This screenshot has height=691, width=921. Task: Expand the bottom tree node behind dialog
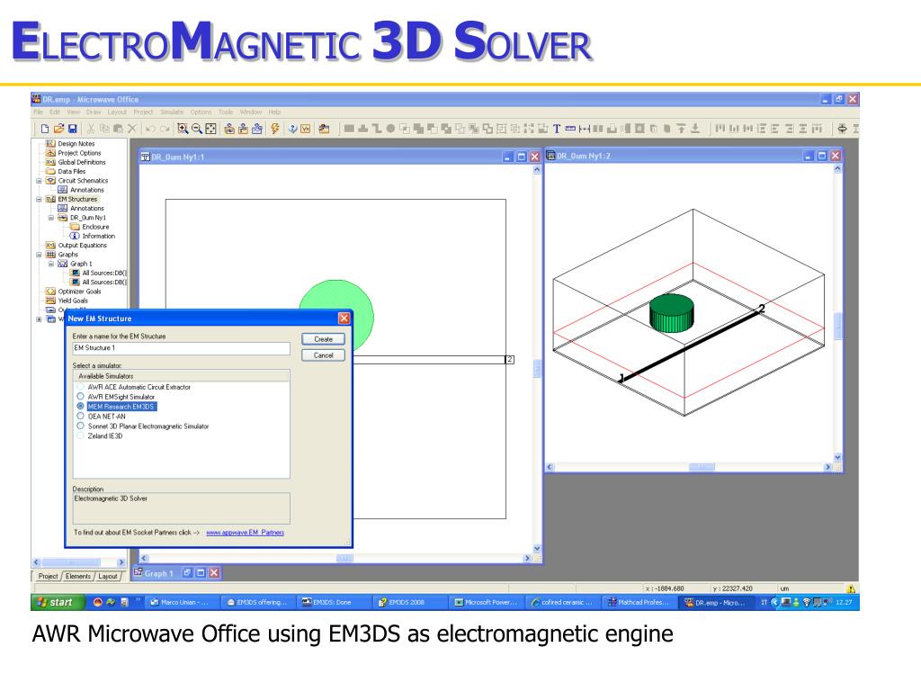click(39, 319)
